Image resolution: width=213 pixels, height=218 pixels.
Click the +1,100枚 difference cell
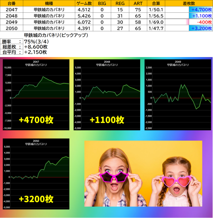(189, 16)
